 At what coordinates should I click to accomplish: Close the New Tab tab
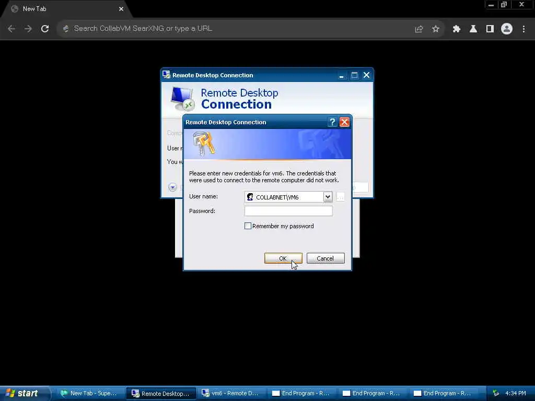coord(121,9)
